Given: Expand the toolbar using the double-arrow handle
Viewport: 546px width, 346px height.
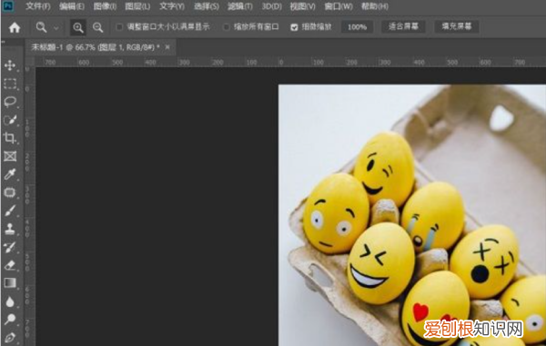Looking at the screenshot, I should tap(3, 42).
